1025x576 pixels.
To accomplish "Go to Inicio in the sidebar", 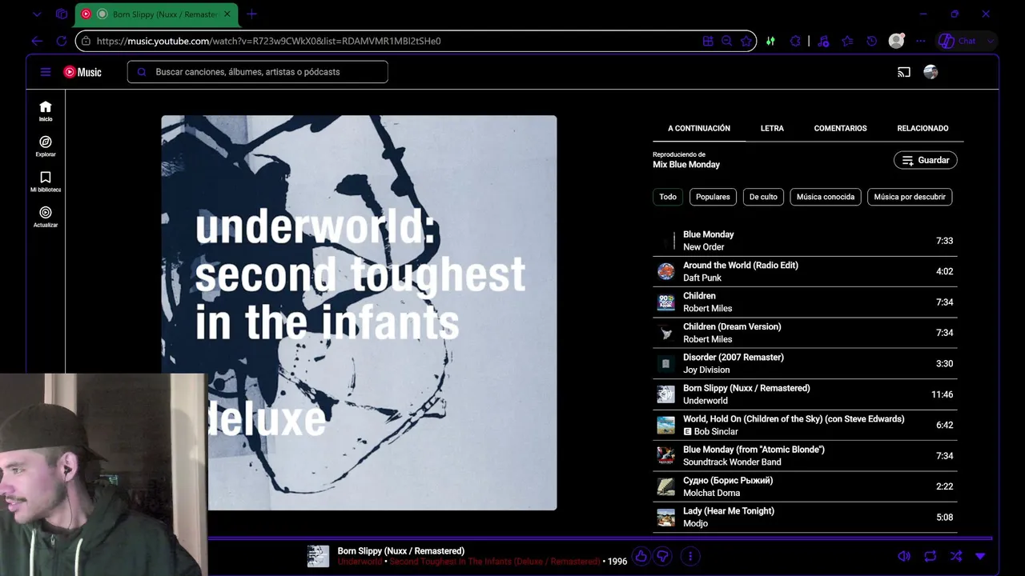I will pos(46,111).
